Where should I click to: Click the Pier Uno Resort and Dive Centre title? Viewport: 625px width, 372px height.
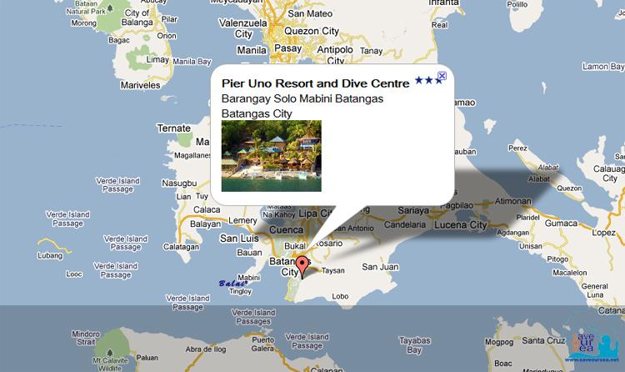[x=315, y=83]
